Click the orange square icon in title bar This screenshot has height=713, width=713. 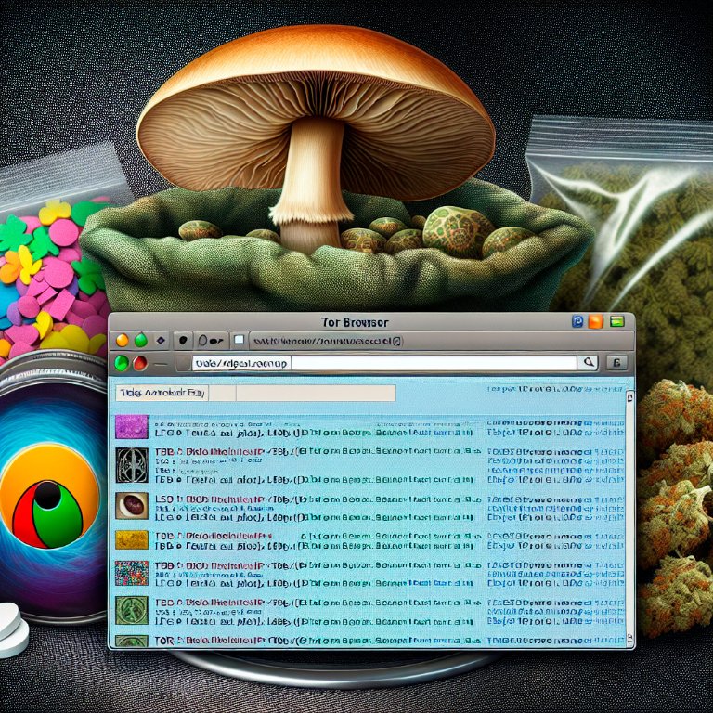pos(595,322)
